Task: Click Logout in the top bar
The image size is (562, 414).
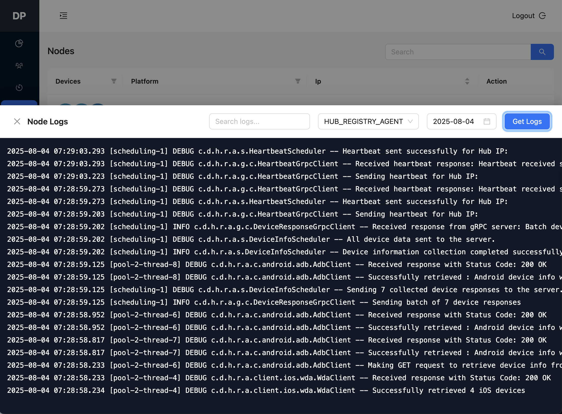Action: coord(523,16)
